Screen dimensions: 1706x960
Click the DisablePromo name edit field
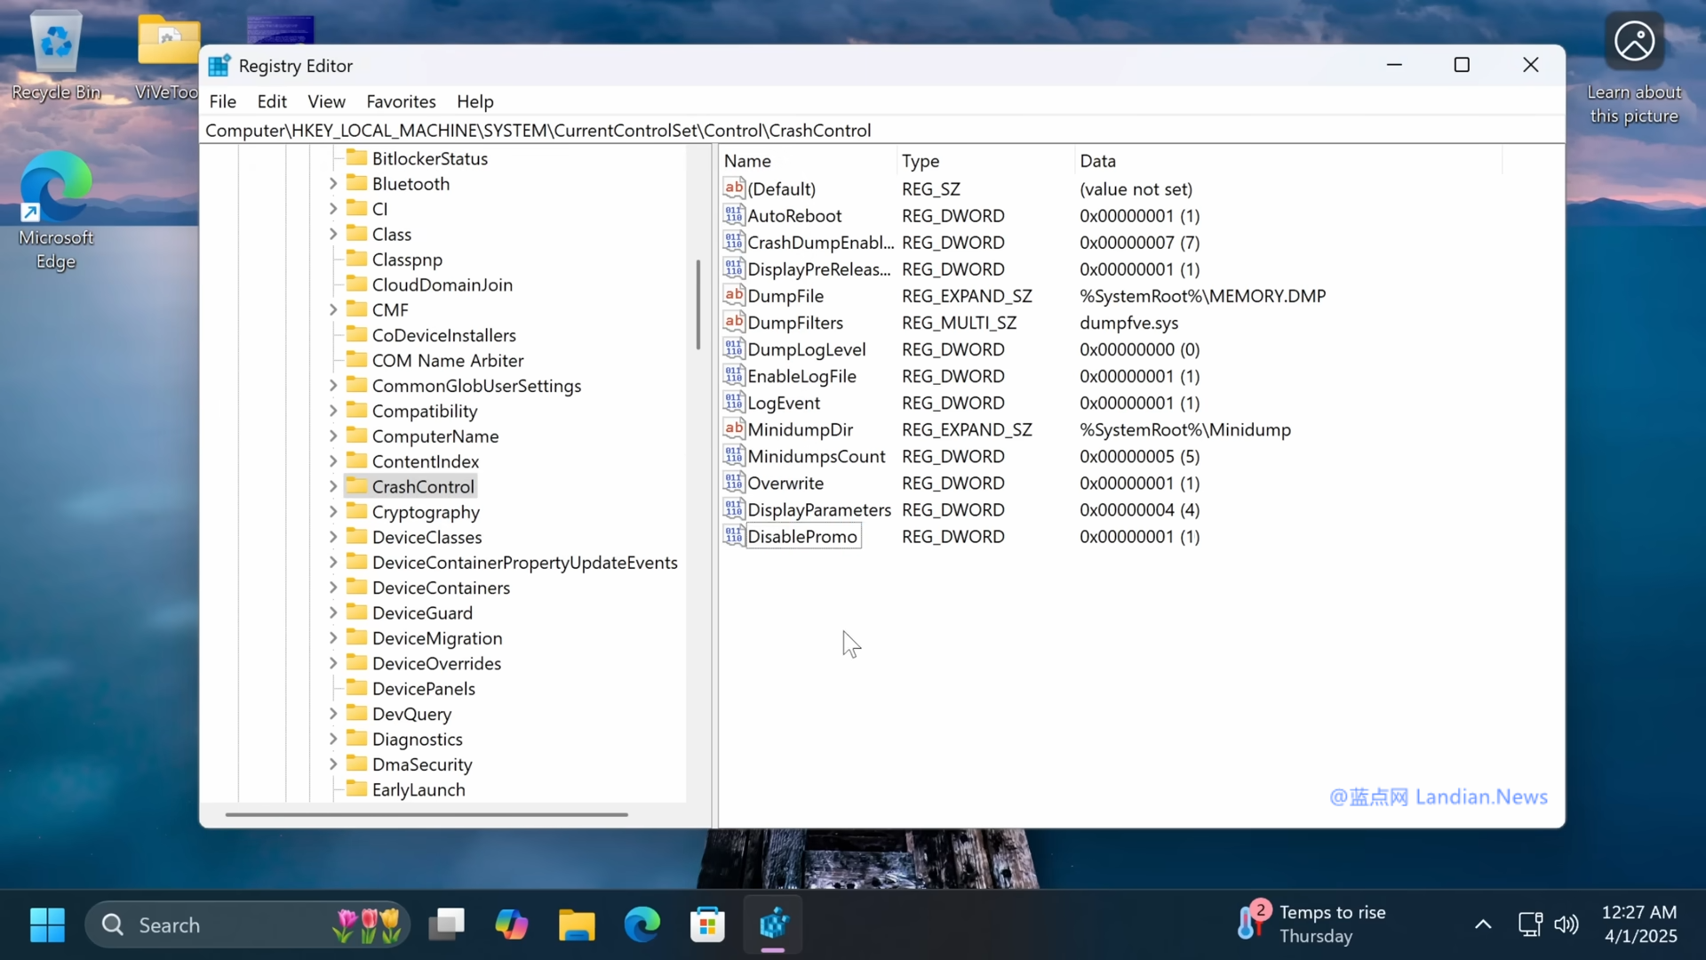pos(802,536)
